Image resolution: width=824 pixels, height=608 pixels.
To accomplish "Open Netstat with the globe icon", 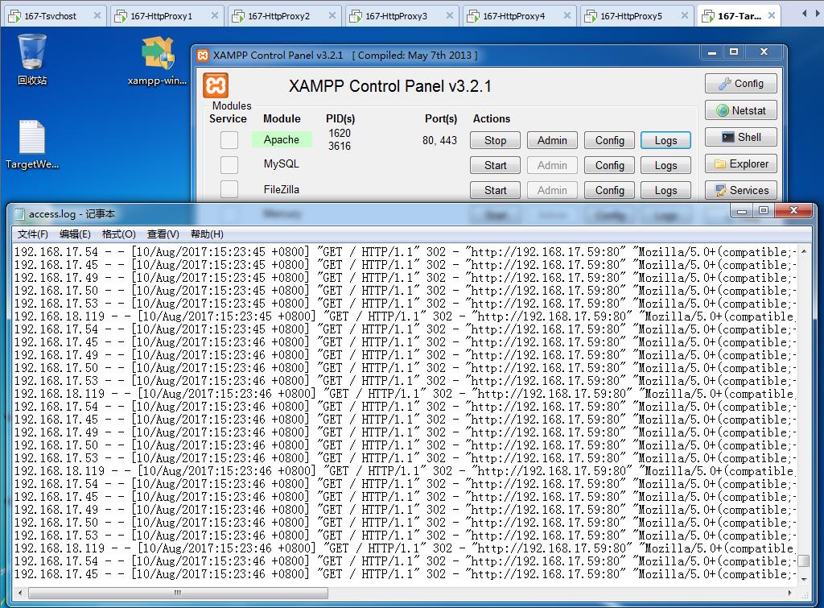I will click(740, 110).
